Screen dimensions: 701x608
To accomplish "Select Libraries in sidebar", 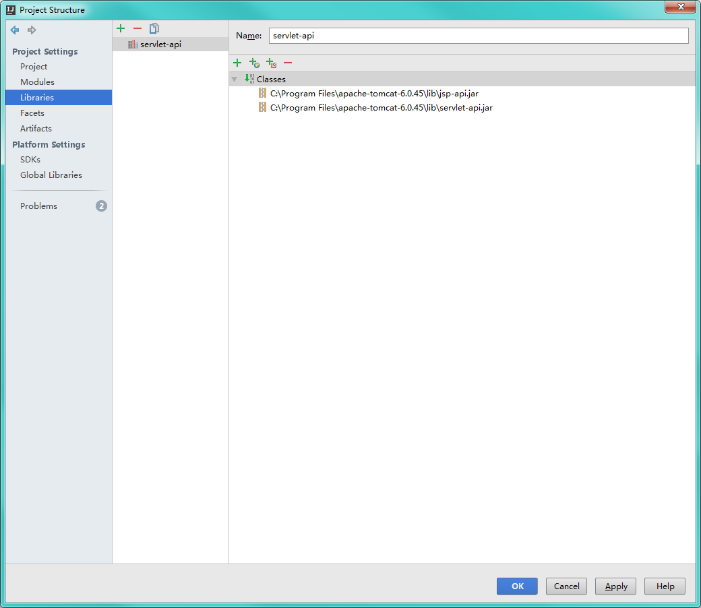I will pyautogui.click(x=59, y=98).
